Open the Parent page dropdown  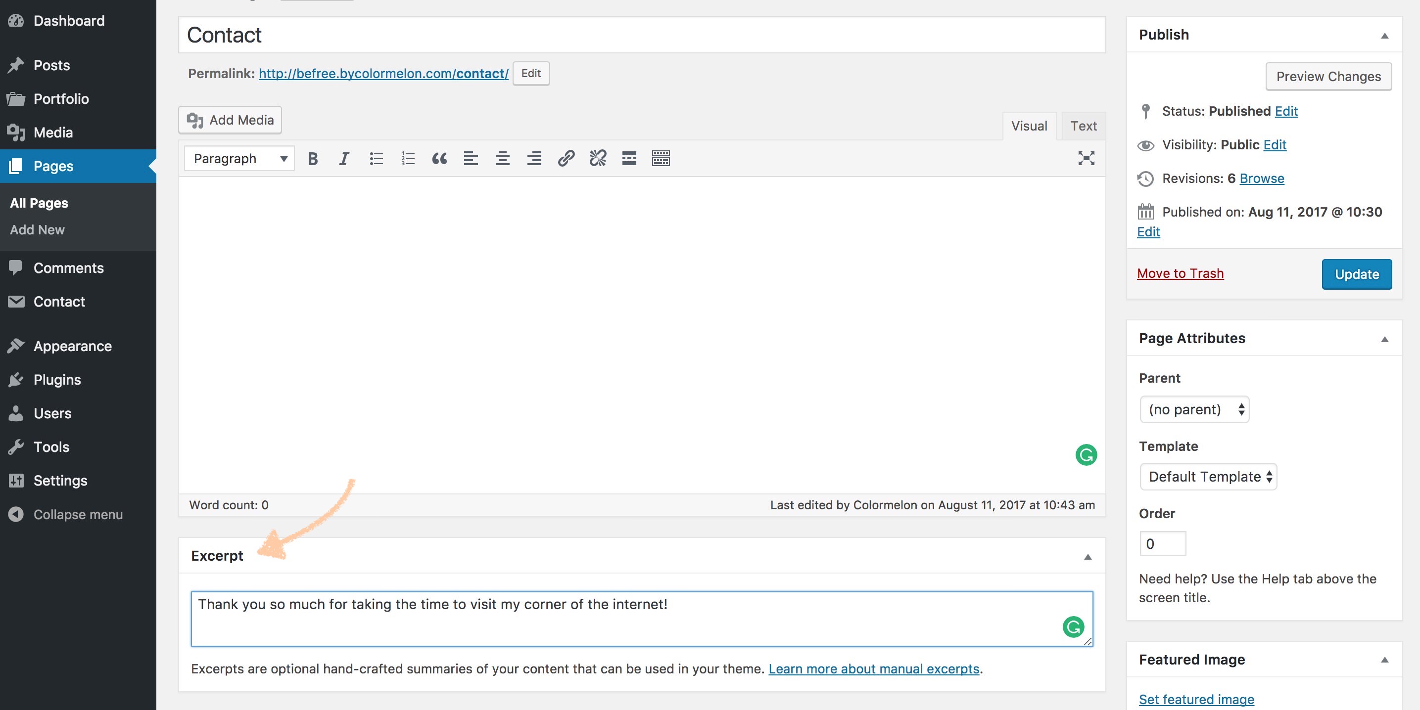coord(1194,409)
